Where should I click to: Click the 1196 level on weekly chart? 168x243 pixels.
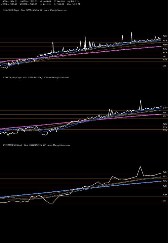165,124
